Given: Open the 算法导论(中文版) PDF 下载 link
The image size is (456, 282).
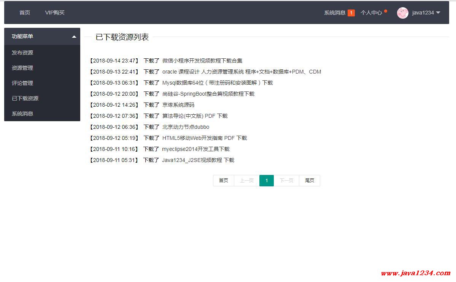Looking at the screenshot, I should (195, 116).
